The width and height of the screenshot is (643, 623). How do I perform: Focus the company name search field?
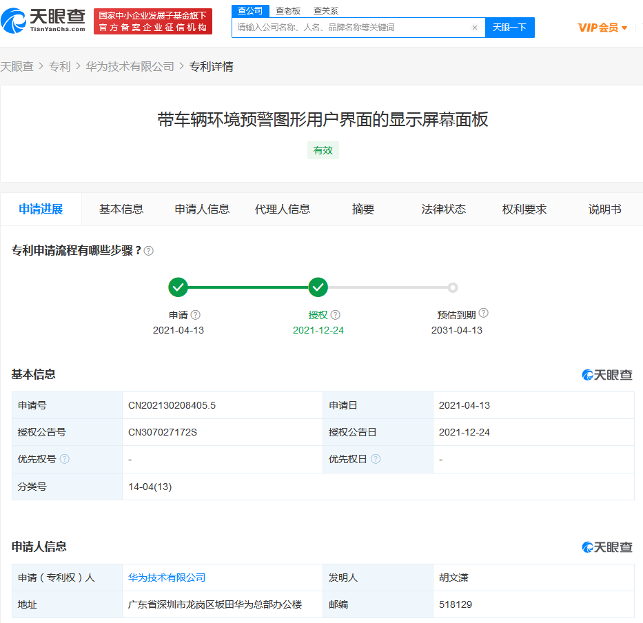[351, 28]
